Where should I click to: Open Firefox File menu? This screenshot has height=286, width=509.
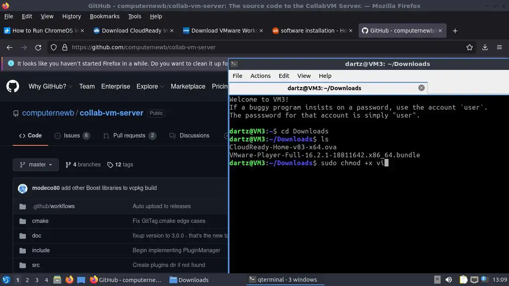8,16
